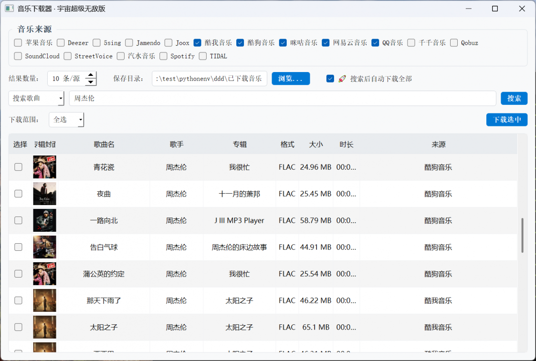Click the 来源 column header
This screenshot has width=536, height=361.
pyautogui.click(x=438, y=144)
